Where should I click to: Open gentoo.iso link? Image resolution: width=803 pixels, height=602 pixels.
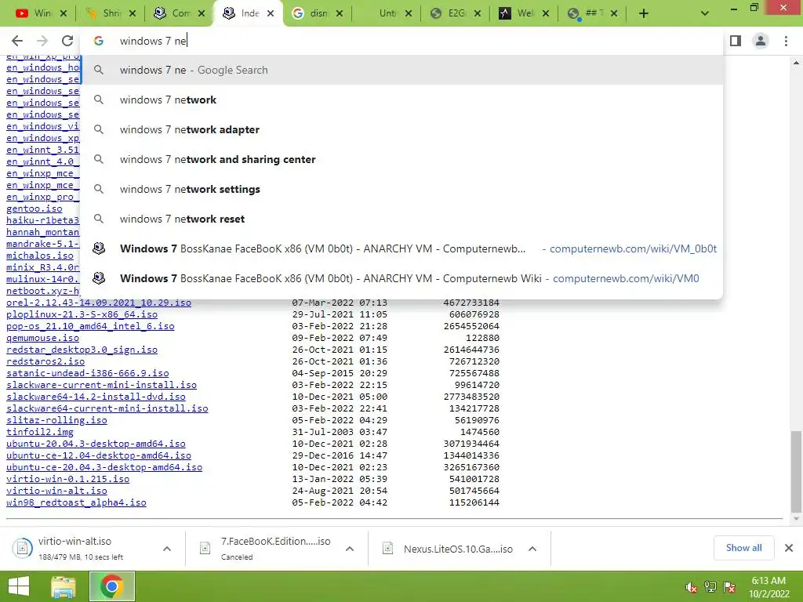pyautogui.click(x=35, y=209)
